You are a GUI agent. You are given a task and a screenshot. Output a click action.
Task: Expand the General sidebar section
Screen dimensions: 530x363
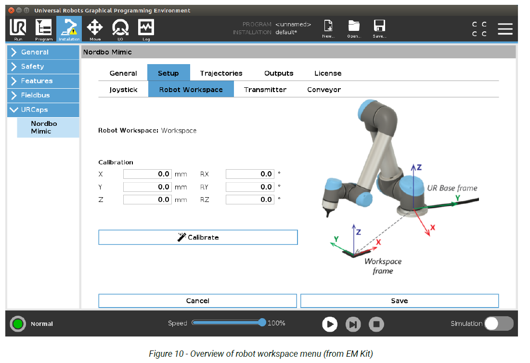point(43,52)
